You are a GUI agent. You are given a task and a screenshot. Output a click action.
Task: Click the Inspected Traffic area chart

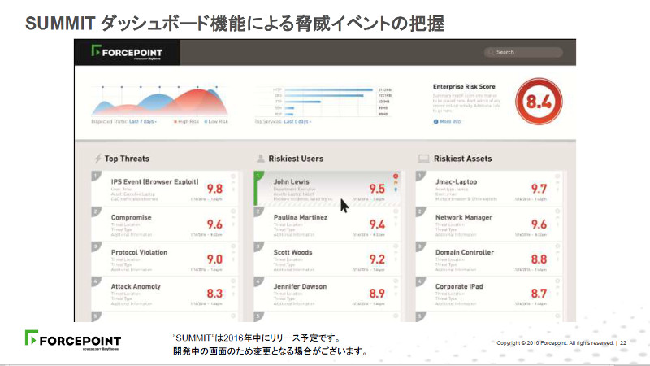pyautogui.click(x=159, y=102)
